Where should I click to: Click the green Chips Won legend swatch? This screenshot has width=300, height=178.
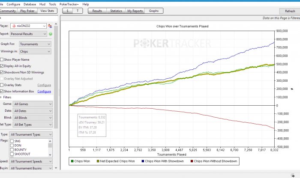[72, 161]
